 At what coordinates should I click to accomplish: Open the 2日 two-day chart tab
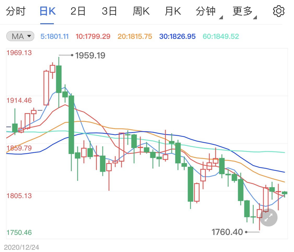pos(78,11)
